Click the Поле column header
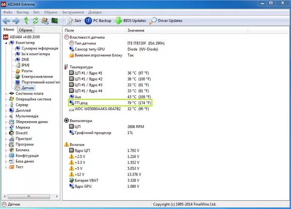This screenshot has width=291, height=209. pos(94,30)
